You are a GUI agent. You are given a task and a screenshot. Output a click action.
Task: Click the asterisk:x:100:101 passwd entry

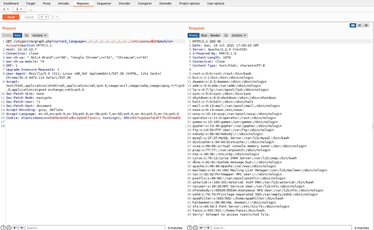[253, 182]
